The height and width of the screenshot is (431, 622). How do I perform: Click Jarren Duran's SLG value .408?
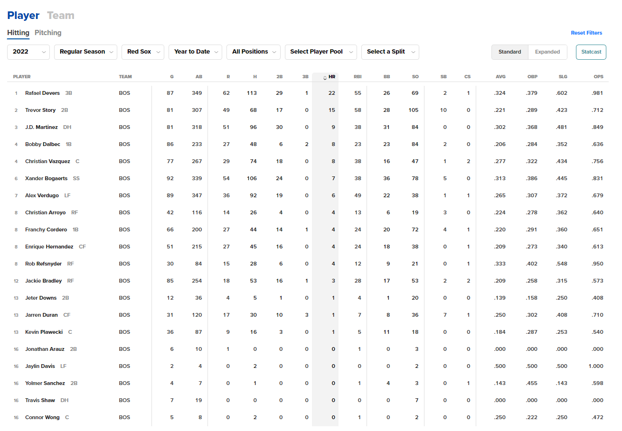point(561,315)
